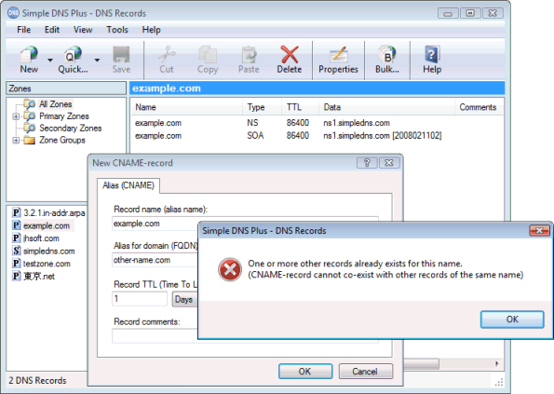
Task: Open the Quick zone wizard icon
Action: point(73,54)
